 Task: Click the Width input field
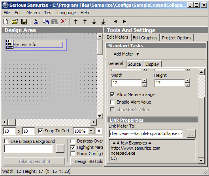[127, 83]
